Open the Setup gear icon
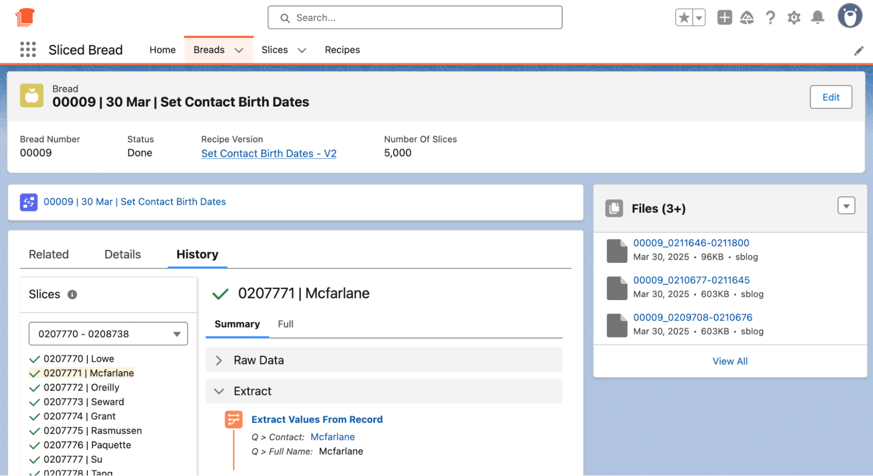This screenshot has width=873, height=476. tap(794, 18)
